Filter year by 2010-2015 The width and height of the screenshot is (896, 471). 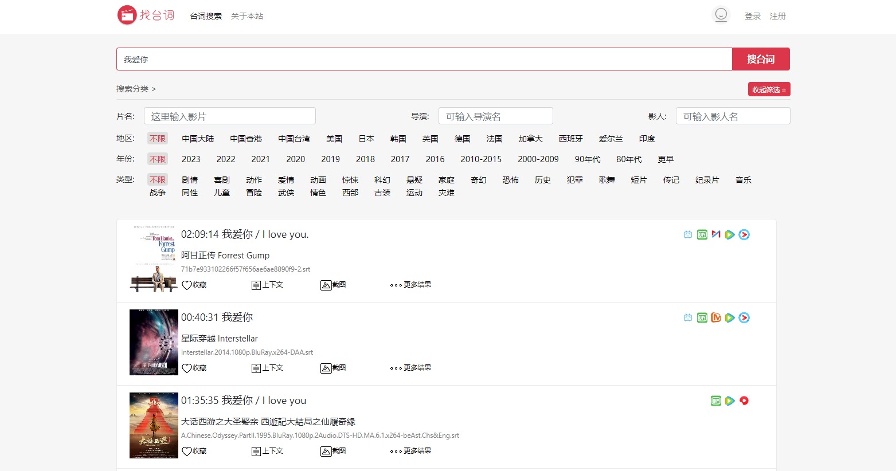coord(481,159)
